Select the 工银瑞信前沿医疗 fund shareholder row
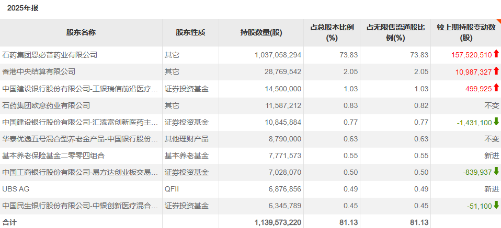The width and height of the screenshot is (501, 228). 251,89
